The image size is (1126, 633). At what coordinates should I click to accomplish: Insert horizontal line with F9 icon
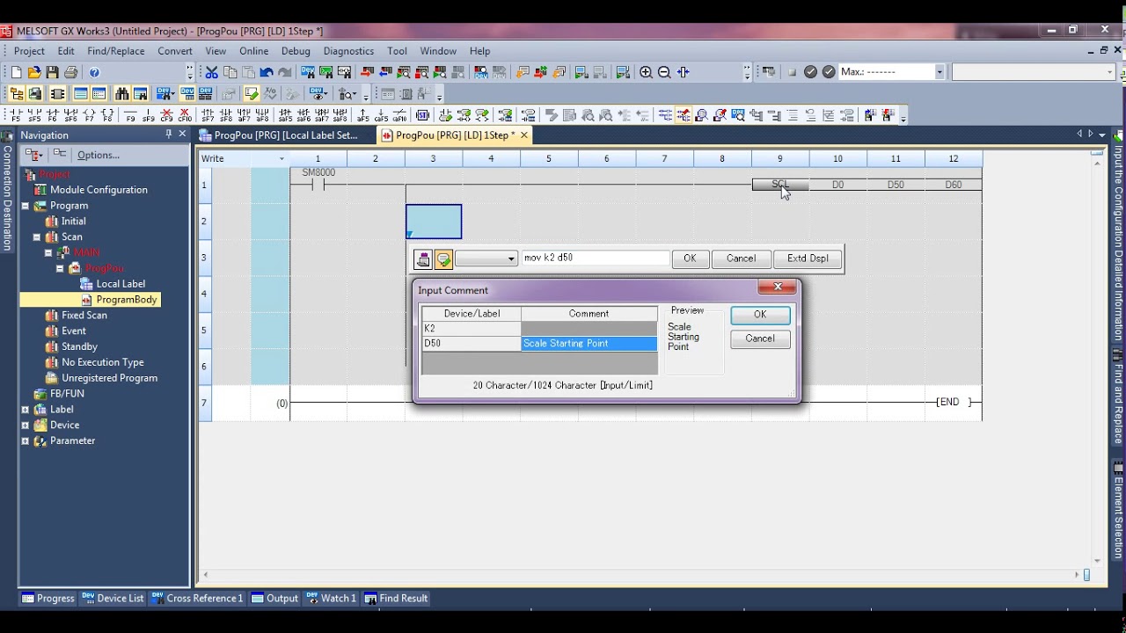(x=130, y=115)
